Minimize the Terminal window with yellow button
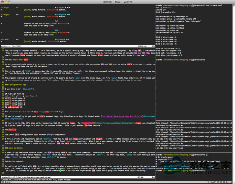Viewport: 235px width, 184px height. [x=6, y=2]
